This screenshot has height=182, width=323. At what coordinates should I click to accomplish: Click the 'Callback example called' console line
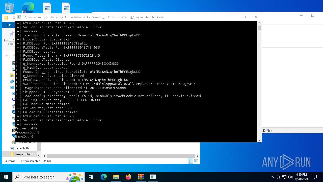click(46, 104)
